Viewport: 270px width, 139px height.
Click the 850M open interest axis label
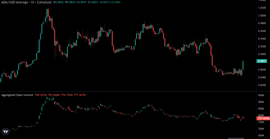(261, 109)
